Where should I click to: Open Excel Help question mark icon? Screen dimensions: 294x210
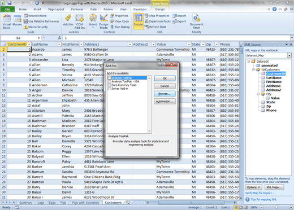click(x=274, y=9)
